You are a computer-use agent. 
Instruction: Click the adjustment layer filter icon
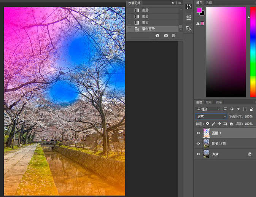click(x=231, y=109)
